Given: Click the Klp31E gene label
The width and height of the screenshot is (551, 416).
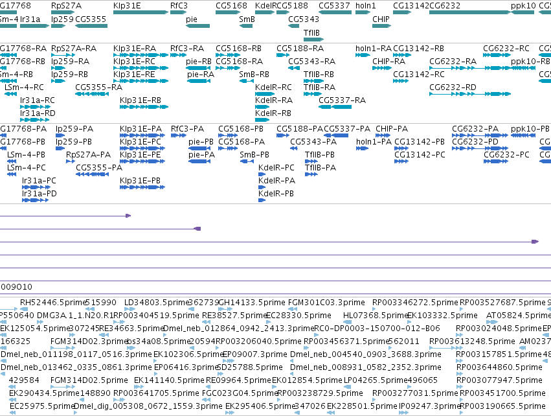Looking at the screenshot, I should 127,6.
